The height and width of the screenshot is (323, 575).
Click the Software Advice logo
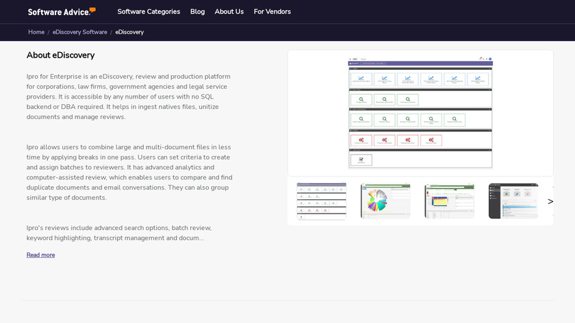pos(62,12)
